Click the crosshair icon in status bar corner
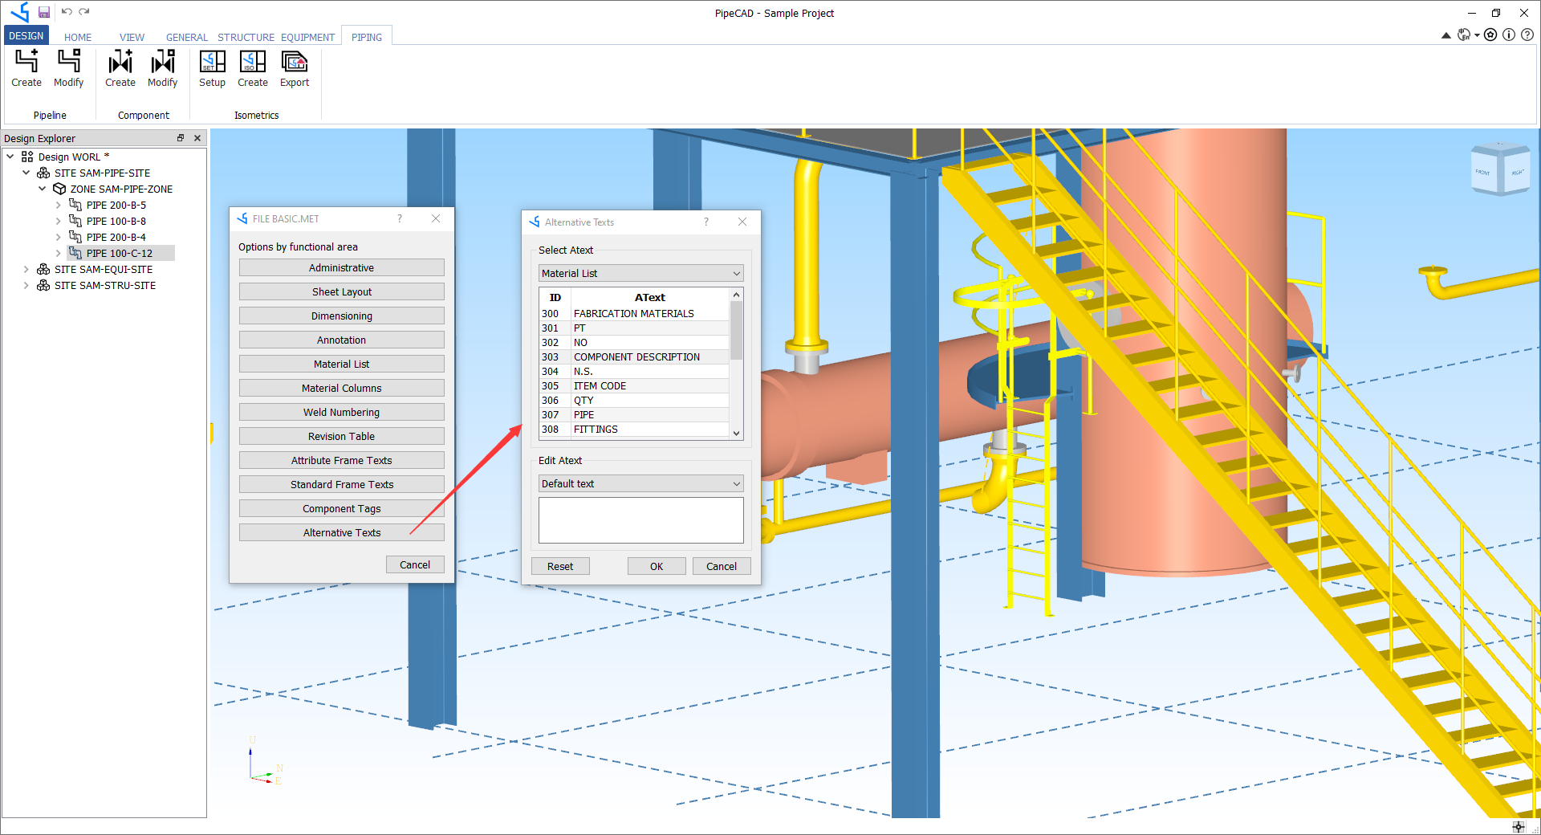This screenshot has width=1541, height=835. 1519,827
